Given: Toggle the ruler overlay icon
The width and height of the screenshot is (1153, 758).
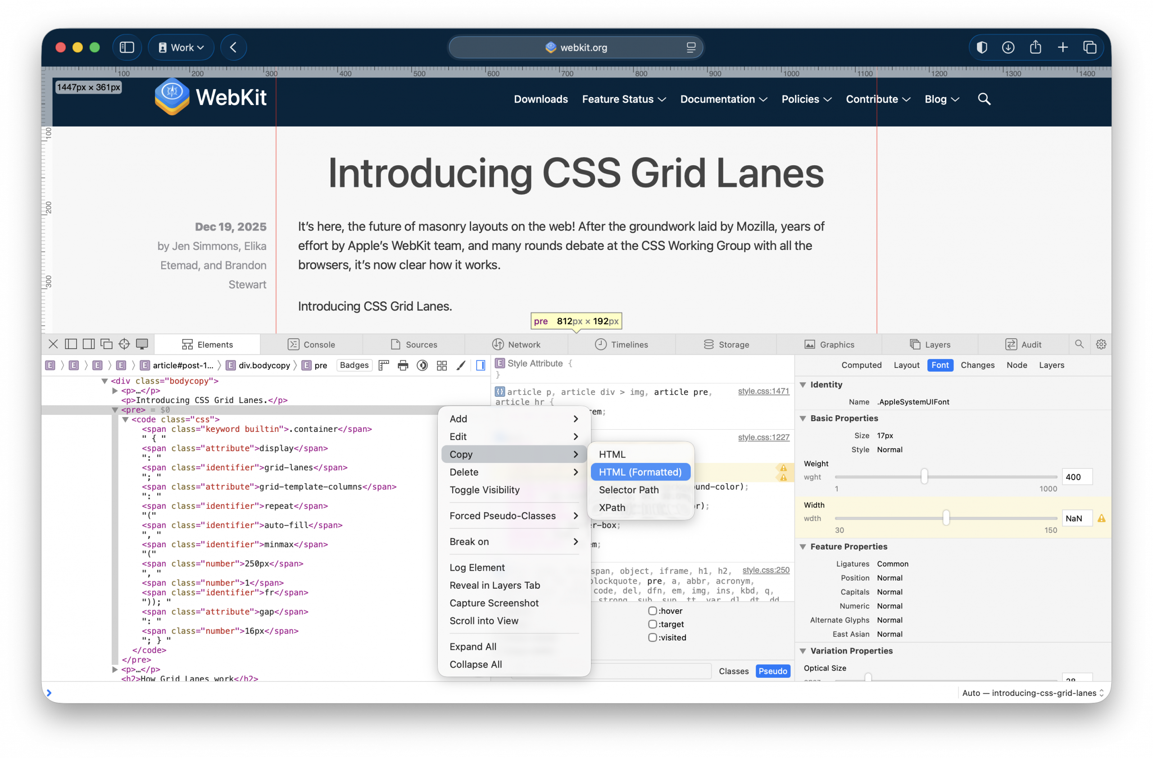Looking at the screenshot, I should (383, 366).
